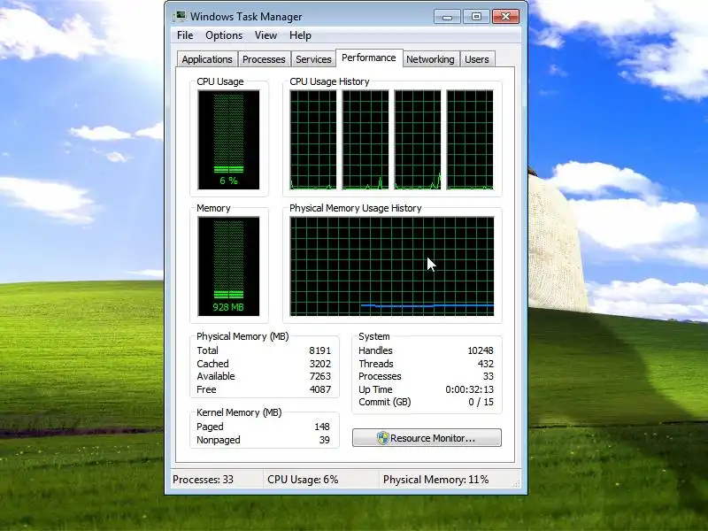The height and width of the screenshot is (531, 708).
Task: Click status bar text CPU Usage: 6%
Action: click(x=303, y=480)
